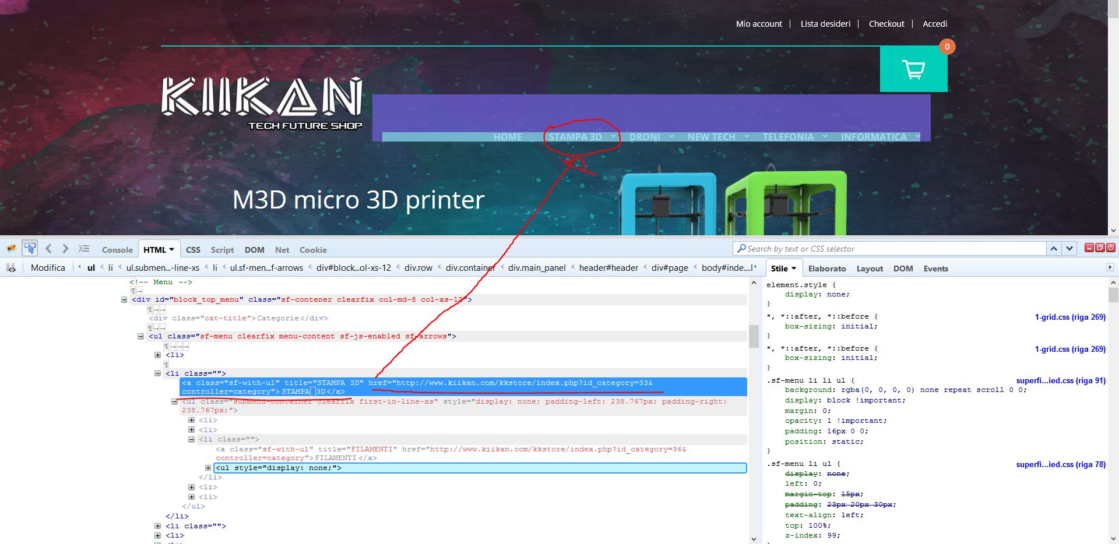Collapse the li node holding STAMPA 3D link

pos(157,374)
